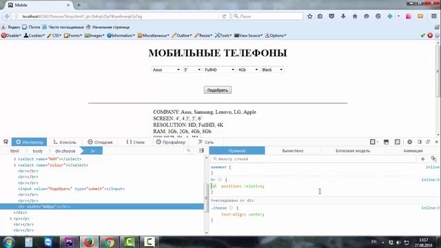This screenshot has width=441, height=248.
Task: Open the Resize menu
Action: pyautogui.click(x=203, y=35)
